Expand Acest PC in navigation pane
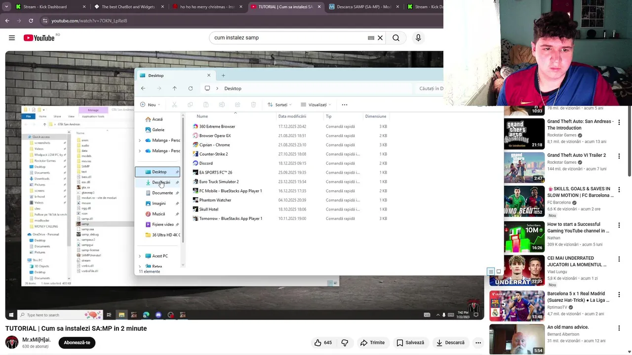The width and height of the screenshot is (632, 355). (140, 256)
